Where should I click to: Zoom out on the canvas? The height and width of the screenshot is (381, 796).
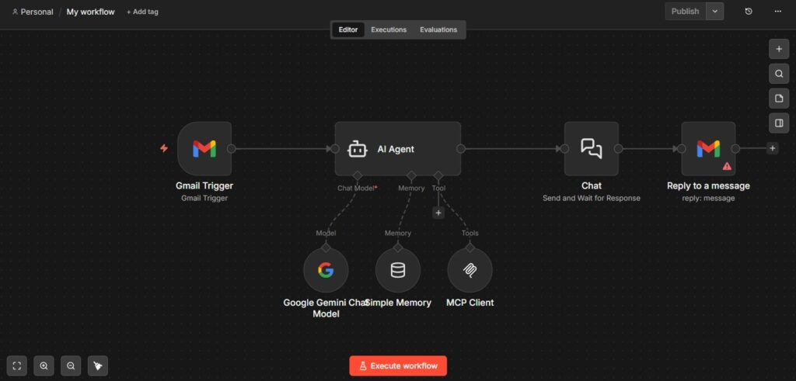click(x=71, y=365)
